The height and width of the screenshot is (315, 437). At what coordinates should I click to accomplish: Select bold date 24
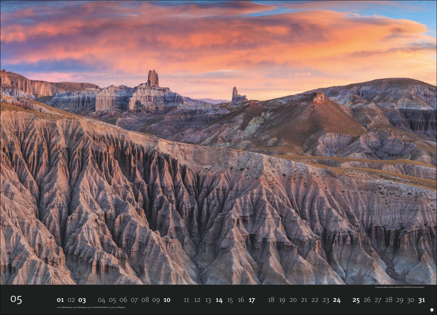[337, 300]
